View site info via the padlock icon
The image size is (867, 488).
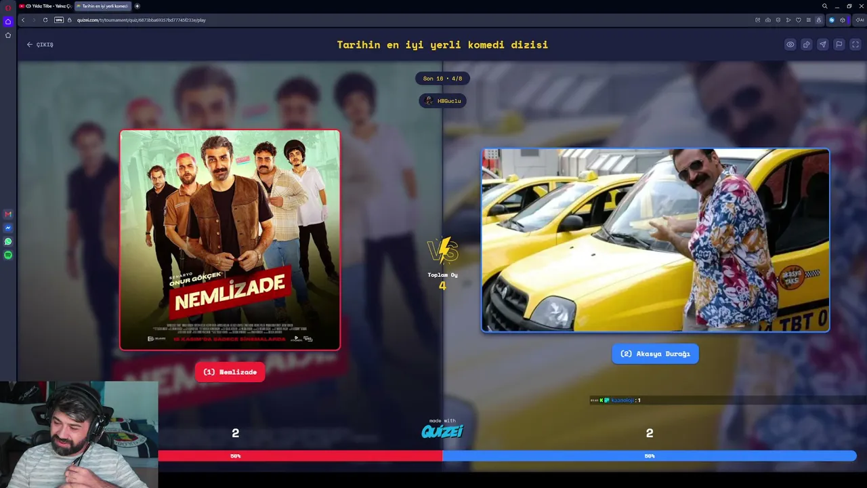(69, 20)
